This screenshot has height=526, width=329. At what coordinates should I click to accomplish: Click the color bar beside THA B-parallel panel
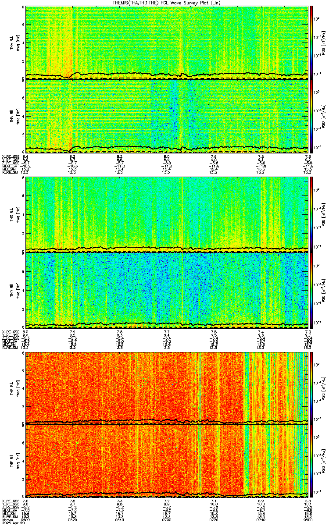[x=312, y=116]
